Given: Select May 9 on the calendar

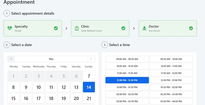Looking at the screenshot, I should point(26,87).
